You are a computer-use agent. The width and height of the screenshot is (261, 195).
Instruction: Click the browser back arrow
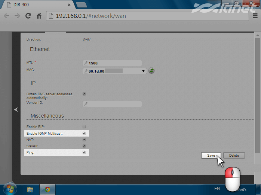(x=6, y=16)
